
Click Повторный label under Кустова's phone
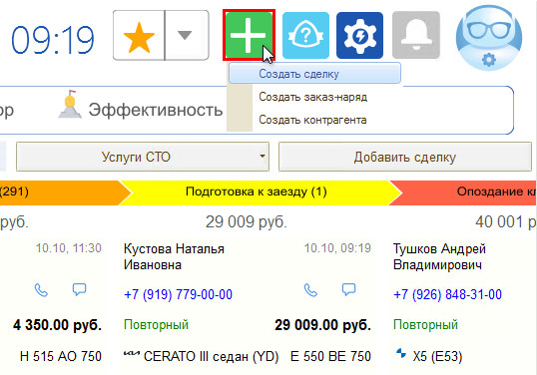click(x=156, y=325)
